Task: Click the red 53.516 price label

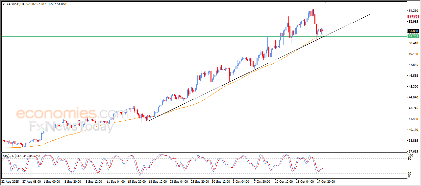Action: (413, 17)
